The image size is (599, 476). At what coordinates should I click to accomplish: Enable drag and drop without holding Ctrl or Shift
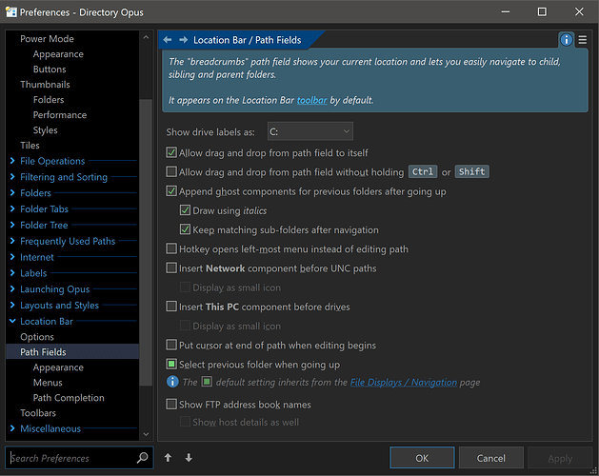pyautogui.click(x=171, y=171)
